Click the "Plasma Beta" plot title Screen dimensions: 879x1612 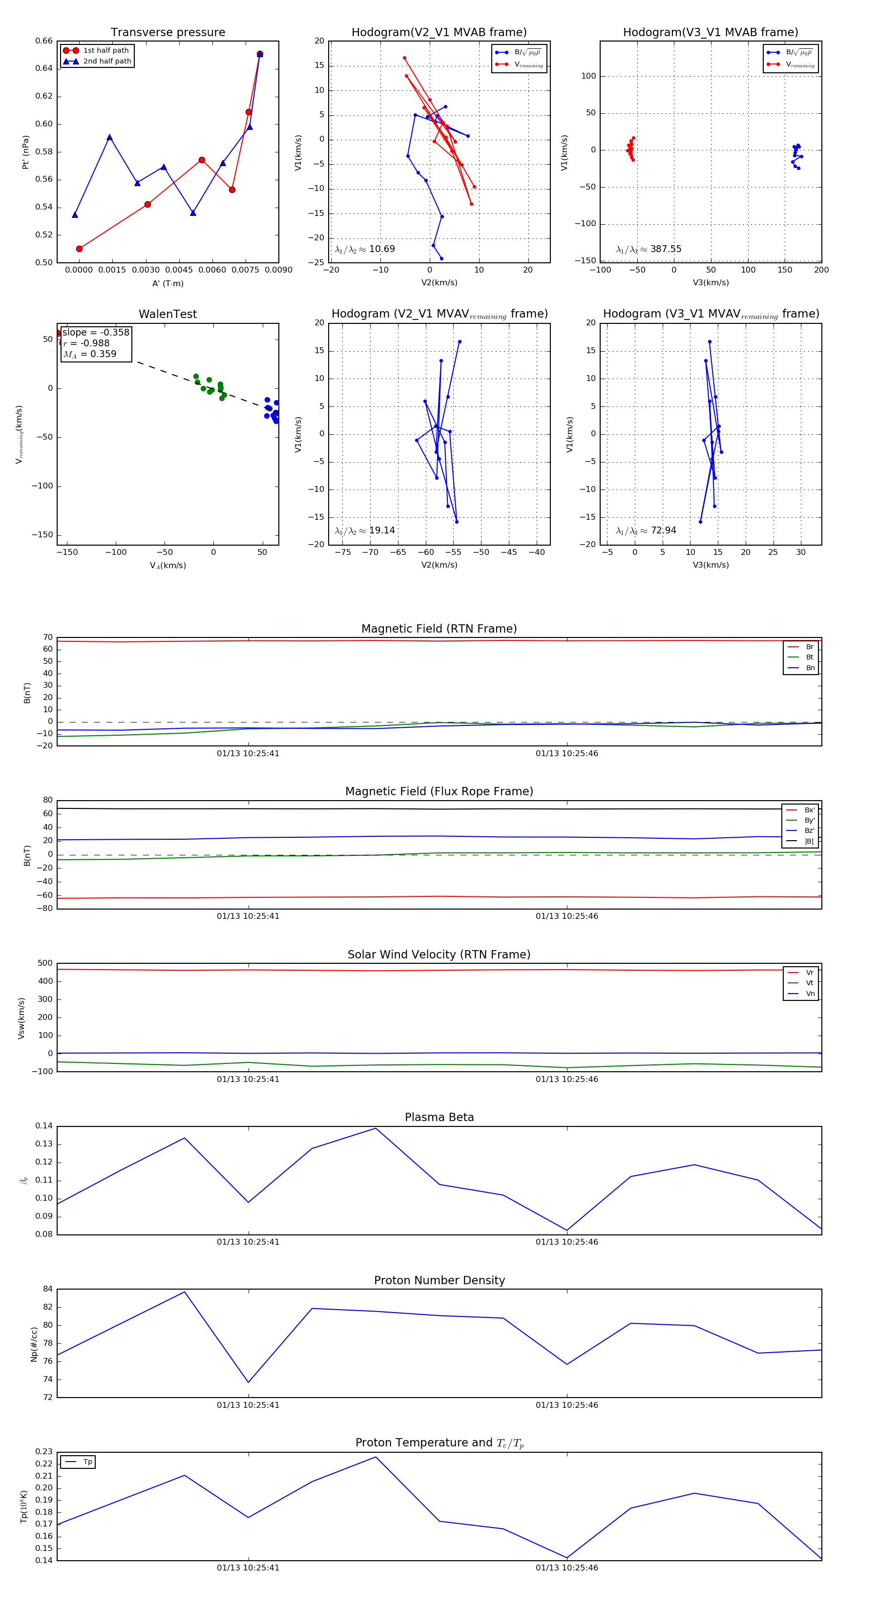(439, 1118)
